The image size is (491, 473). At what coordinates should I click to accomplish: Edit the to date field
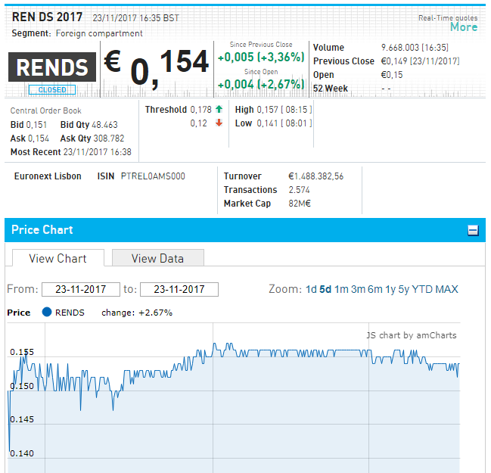coord(179,289)
